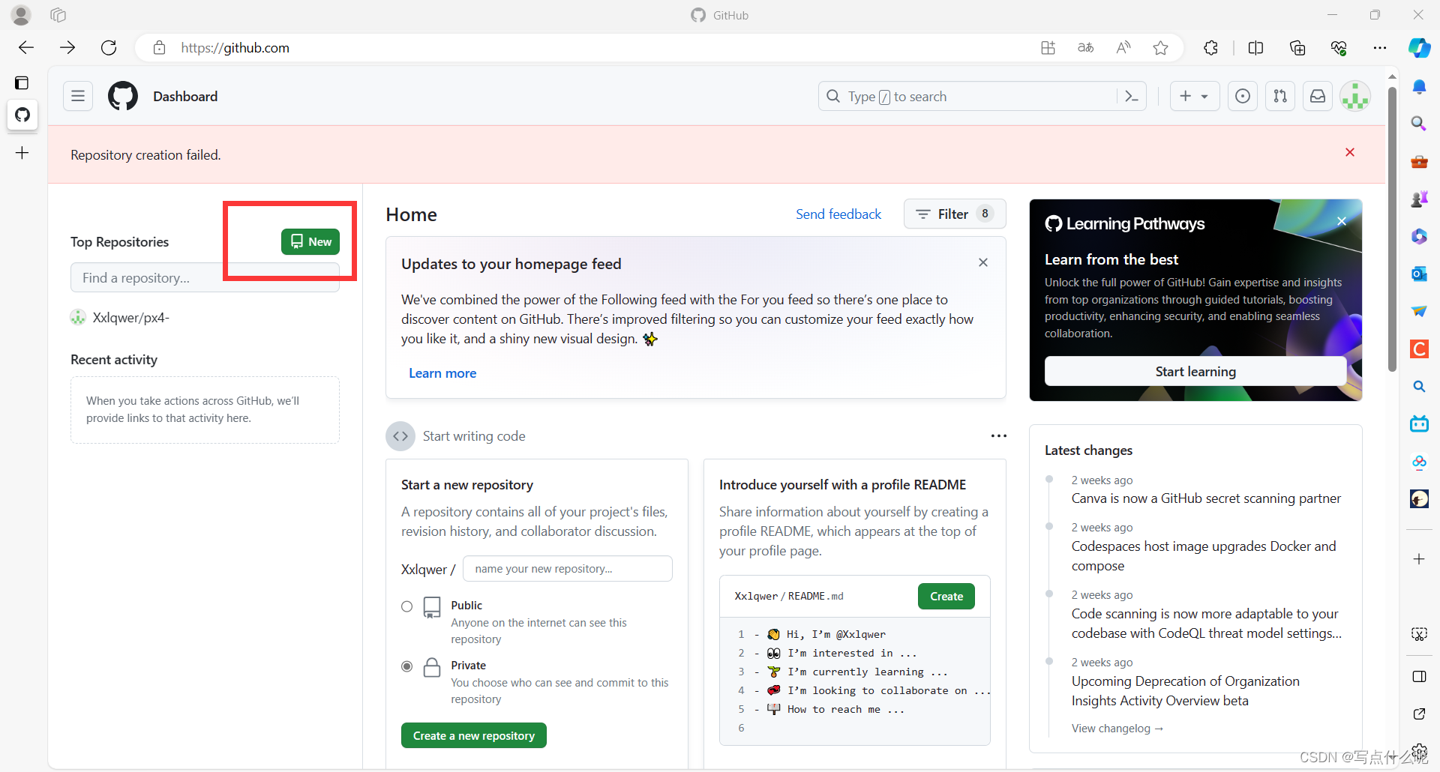Open the notifications inbox icon

(1318, 96)
